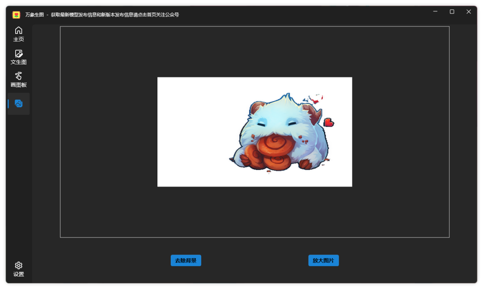Click the 放大图片 upscale image button

point(323,260)
